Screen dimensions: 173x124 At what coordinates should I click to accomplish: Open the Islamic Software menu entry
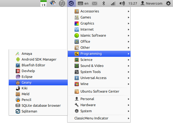(x=99, y=35)
